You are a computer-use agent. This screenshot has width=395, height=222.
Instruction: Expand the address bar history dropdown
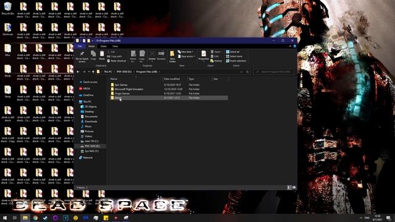(241, 72)
